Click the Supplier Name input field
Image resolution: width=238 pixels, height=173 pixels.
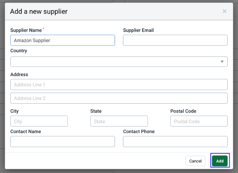(x=63, y=40)
